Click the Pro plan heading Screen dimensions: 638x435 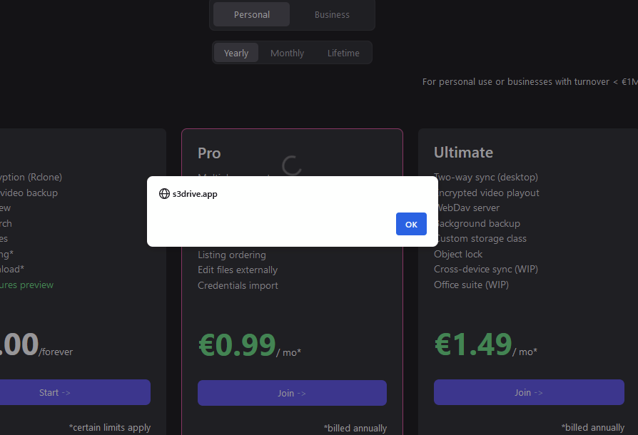tap(209, 153)
